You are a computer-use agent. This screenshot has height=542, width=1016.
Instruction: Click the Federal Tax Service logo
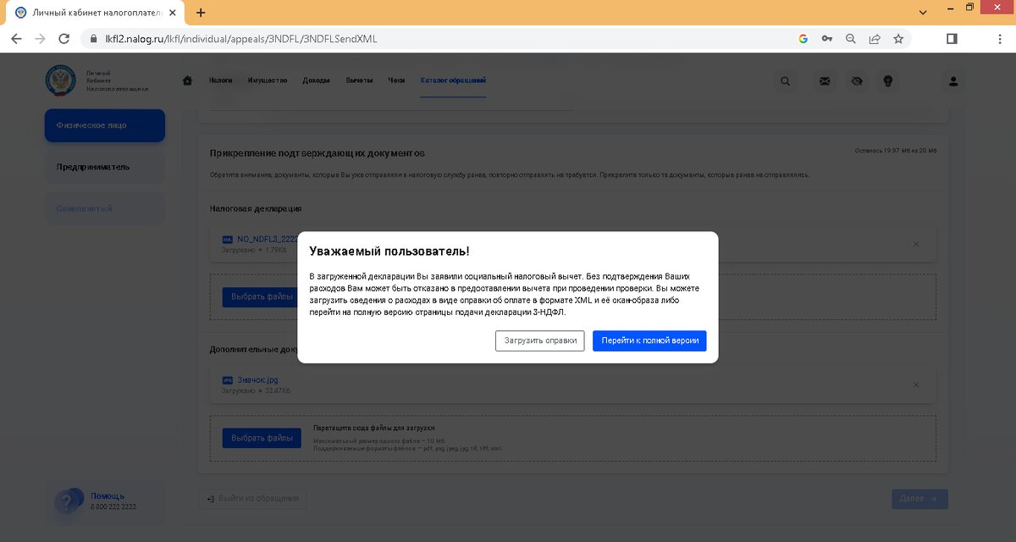(x=60, y=80)
